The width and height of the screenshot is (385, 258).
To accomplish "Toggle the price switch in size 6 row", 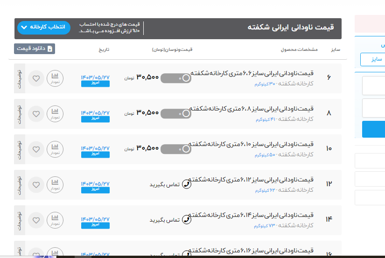I will click(176, 78).
